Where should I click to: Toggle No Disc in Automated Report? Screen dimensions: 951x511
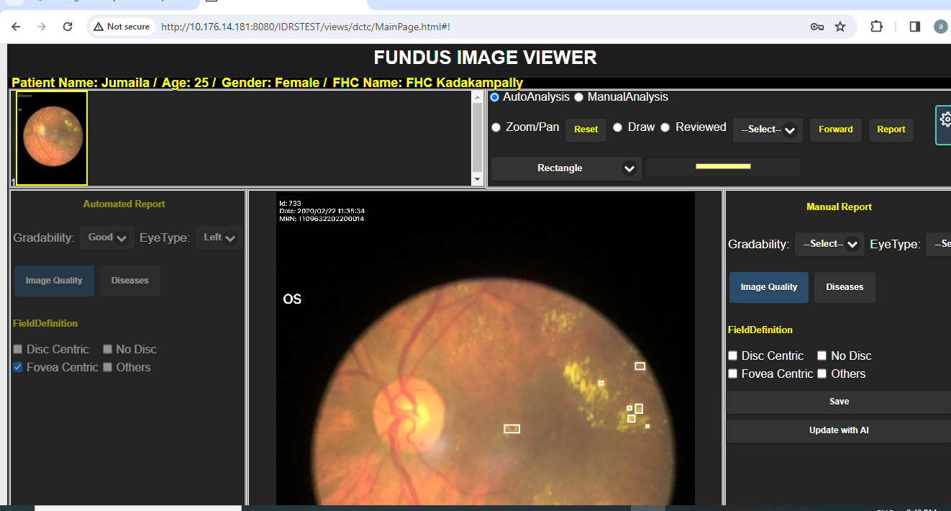pyautogui.click(x=107, y=349)
